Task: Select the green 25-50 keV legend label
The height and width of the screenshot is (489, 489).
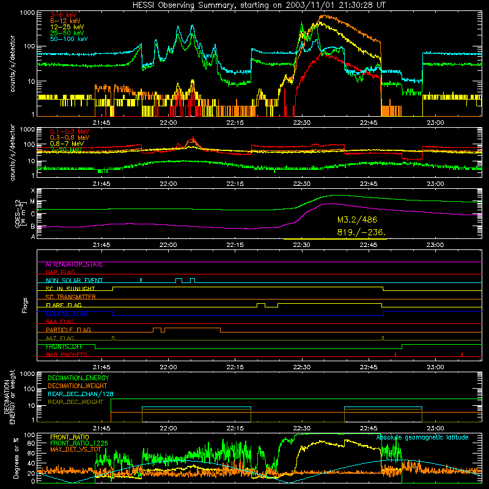Action: tap(67, 33)
